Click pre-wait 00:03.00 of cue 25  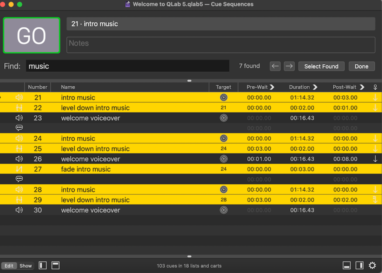[x=259, y=149]
